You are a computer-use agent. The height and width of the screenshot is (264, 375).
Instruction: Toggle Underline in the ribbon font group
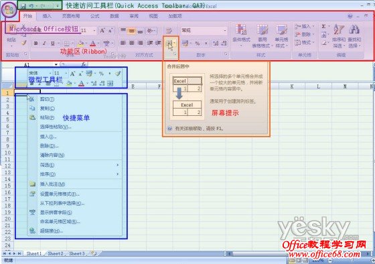[52, 44]
